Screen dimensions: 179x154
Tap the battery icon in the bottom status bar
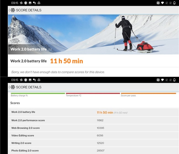174,80
